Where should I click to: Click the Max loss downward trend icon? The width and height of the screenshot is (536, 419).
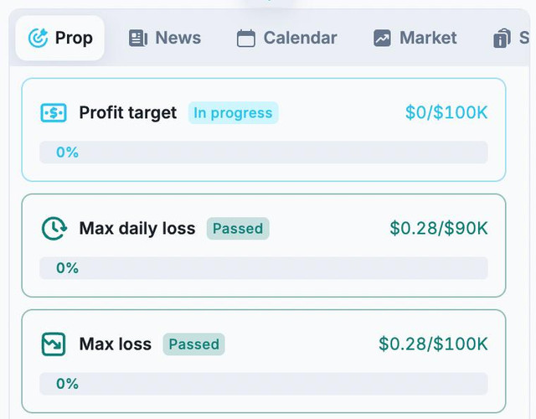pyautogui.click(x=54, y=344)
